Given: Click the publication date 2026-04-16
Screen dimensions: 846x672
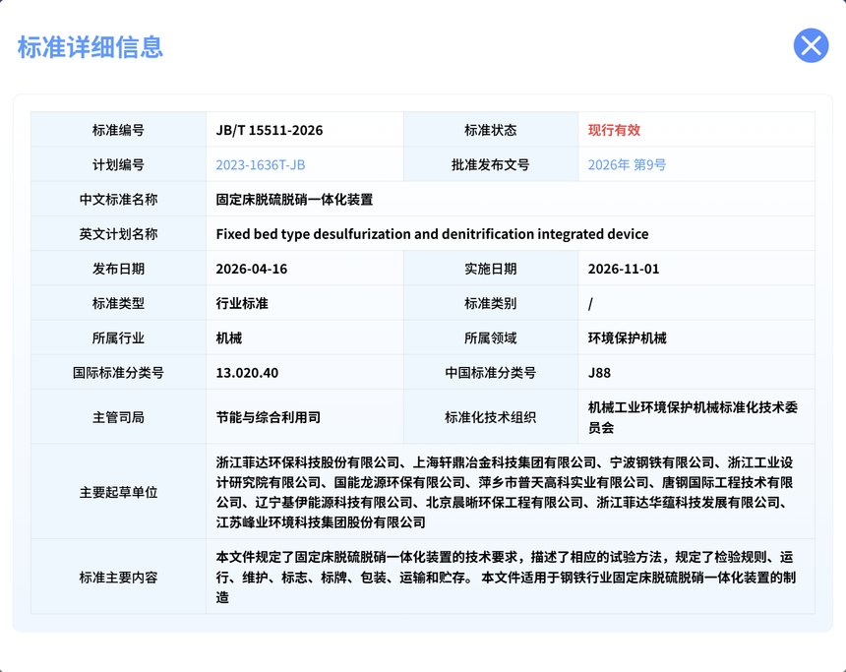Looking at the screenshot, I should (x=252, y=269).
